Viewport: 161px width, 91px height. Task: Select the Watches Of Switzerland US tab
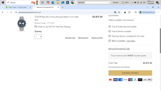coord(45,7)
